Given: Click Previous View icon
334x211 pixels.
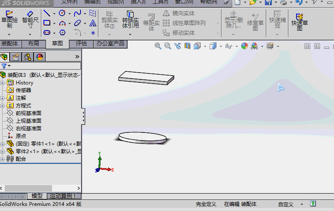Looking at the screenshot, I should pos(177,46).
